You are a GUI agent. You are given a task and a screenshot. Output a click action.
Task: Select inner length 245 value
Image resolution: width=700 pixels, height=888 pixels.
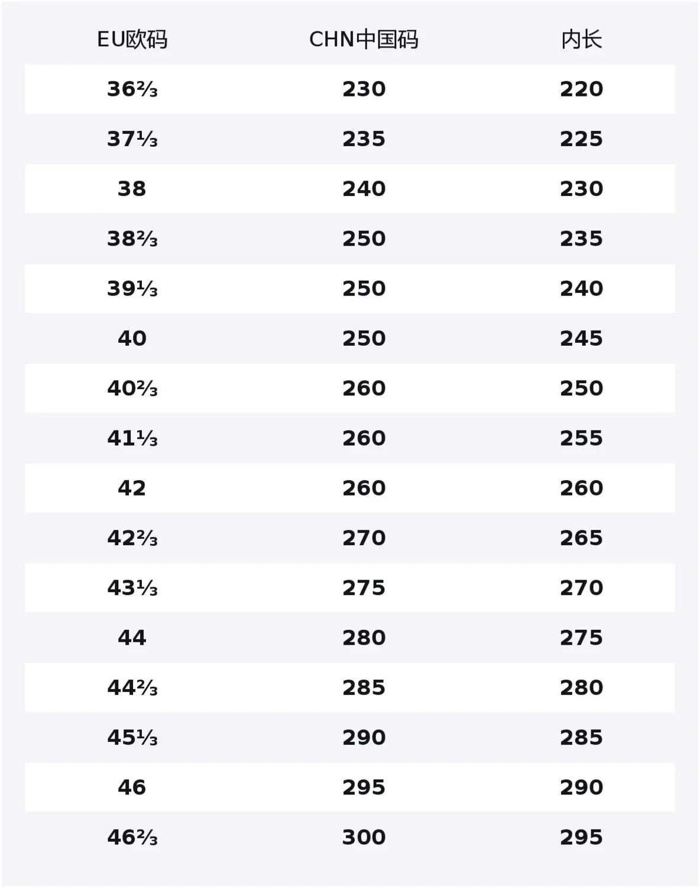click(582, 339)
